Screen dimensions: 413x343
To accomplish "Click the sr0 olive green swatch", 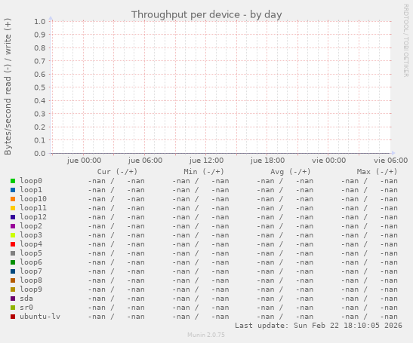I will [13, 308].
